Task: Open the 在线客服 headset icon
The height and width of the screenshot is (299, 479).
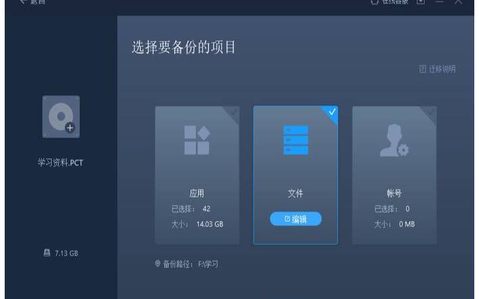Action: pyautogui.click(x=375, y=2)
